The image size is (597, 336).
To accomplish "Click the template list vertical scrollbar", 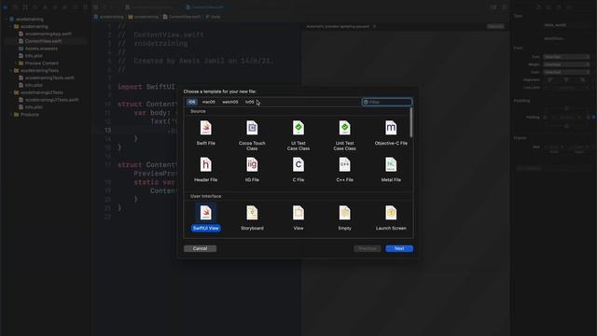I will 410,122.
